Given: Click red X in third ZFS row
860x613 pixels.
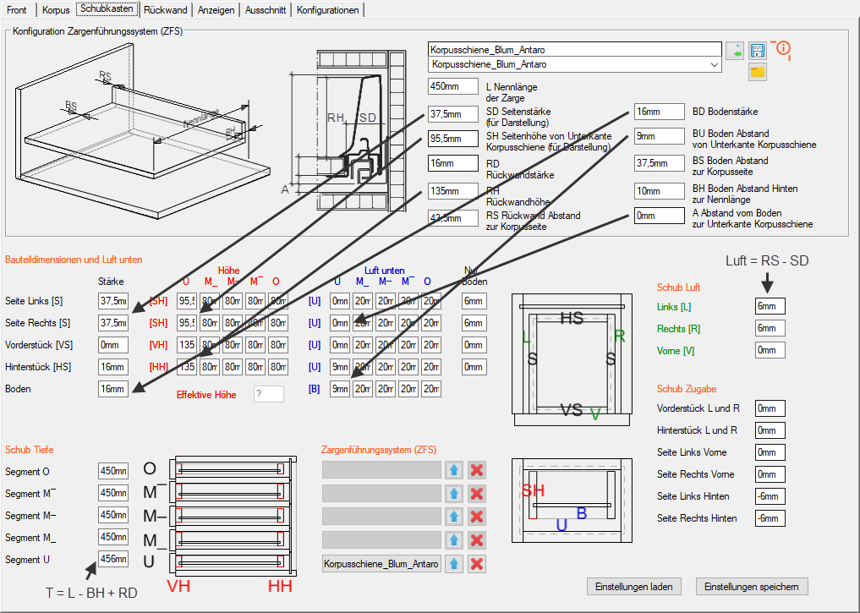Looking at the screenshot, I should 477,517.
